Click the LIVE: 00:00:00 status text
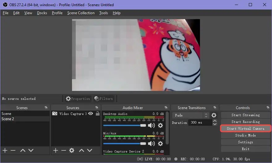Viewport: 272px width, 163px height. (x=158, y=159)
